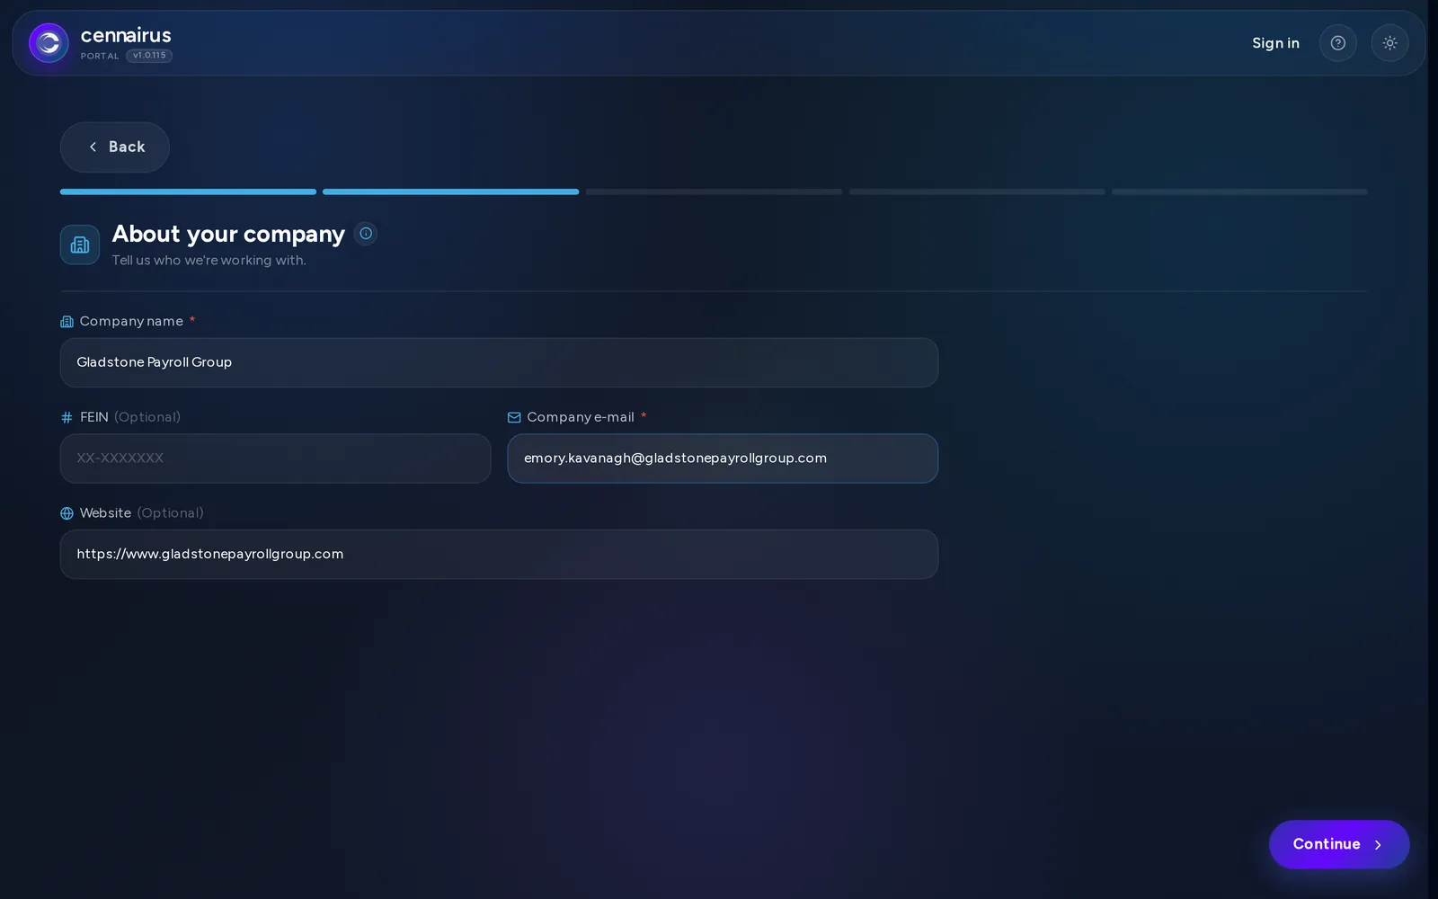Click the Company e-mail field label
1438x899 pixels.
[581, 417]
